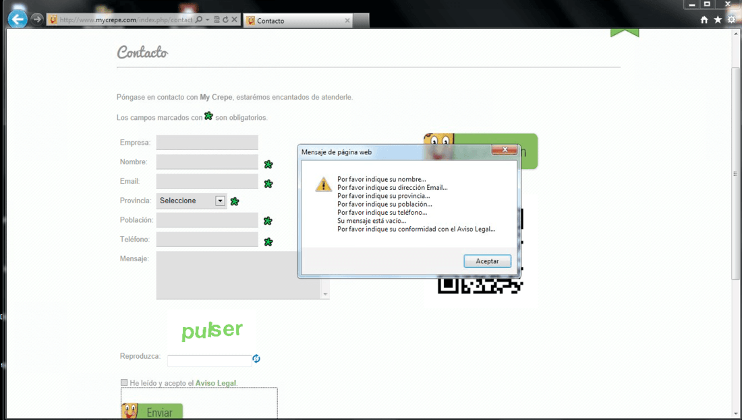Click the search magnifier in address bar
The height and width of the screenshot is (420, 742).
(199, 20)
